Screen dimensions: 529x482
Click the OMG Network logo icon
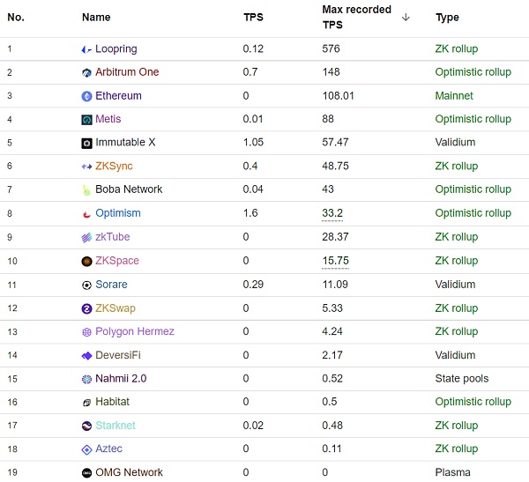tap(86, 473)
